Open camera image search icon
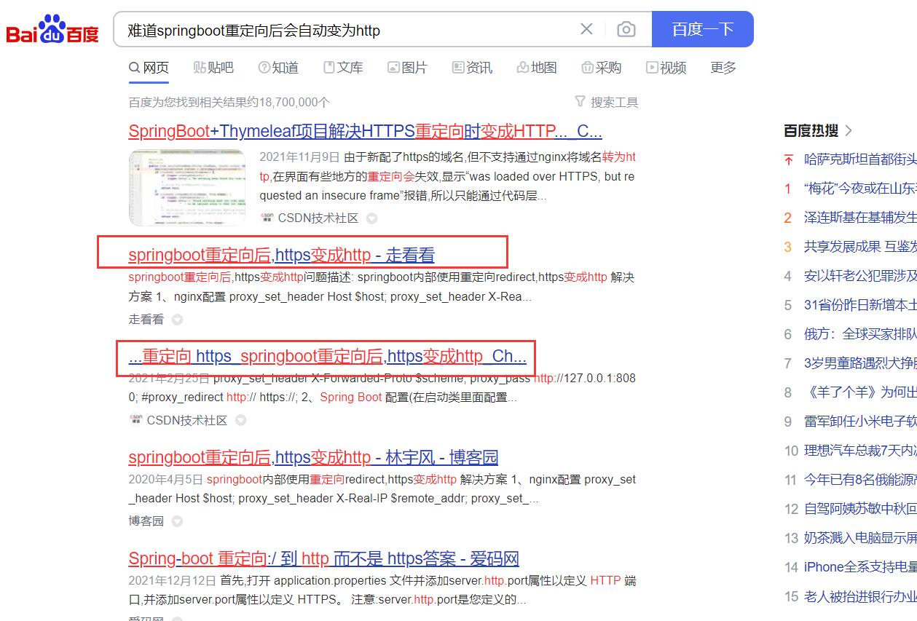Screen dimensions: 917x621 coord(626,29)
